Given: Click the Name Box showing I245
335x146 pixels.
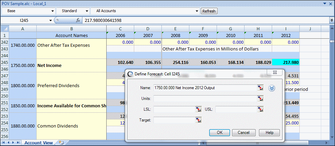Looking at the screenshot, I should click(x=24, y=21).
